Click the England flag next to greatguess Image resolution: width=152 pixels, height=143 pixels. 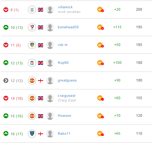point(41,80)
